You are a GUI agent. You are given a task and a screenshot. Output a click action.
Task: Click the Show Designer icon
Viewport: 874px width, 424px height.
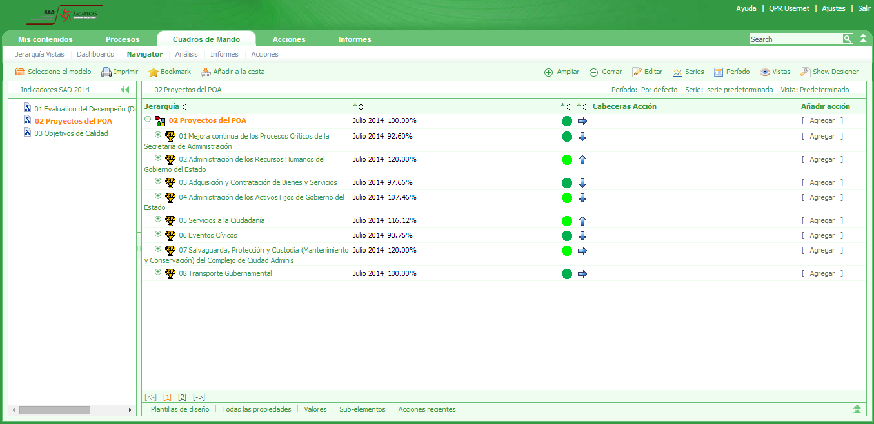[x=805, y=72]
